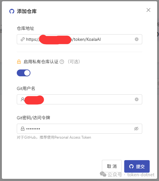The height and width of the screenshot is (181, 159).
Task: Click the link icon in 仓库地址 field
Action: [23, 39]
